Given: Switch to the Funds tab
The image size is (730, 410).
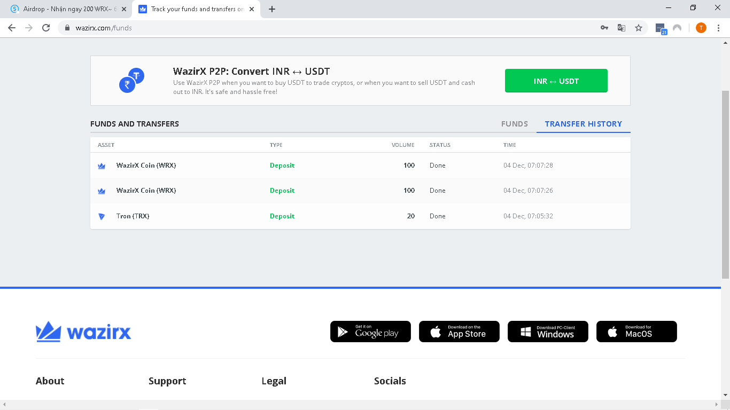Looking at the screenshot, I should [514, 124].
